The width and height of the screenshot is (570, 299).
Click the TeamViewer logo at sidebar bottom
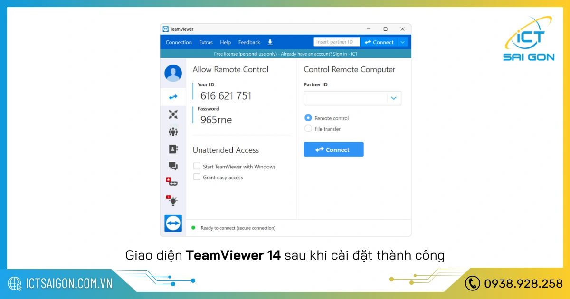point(173,223)
